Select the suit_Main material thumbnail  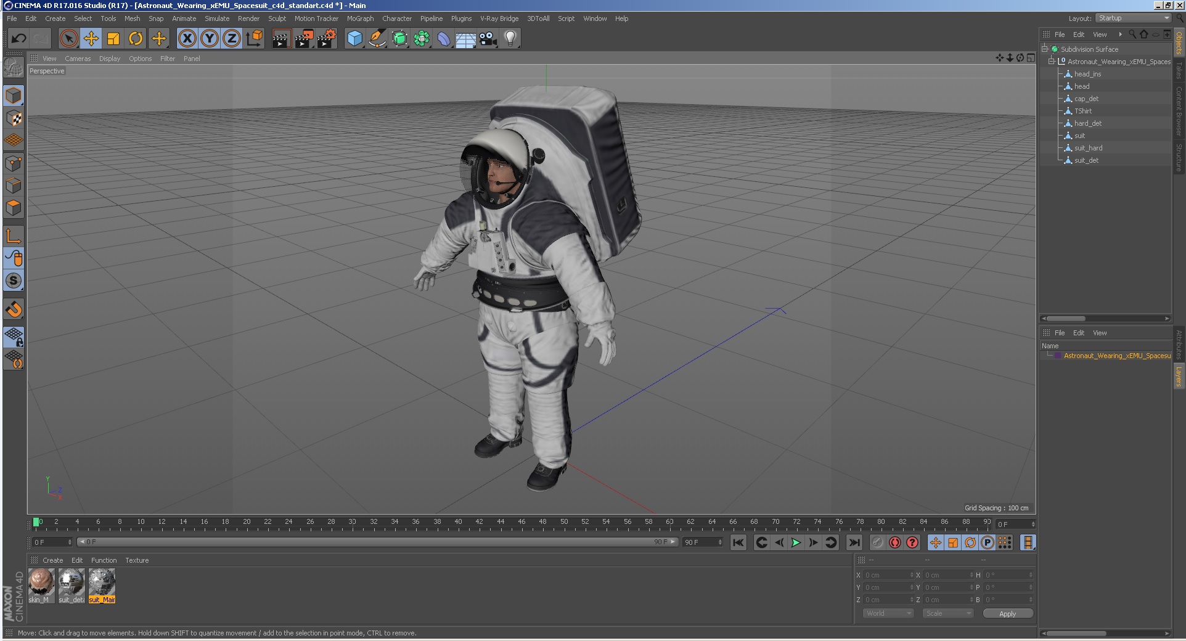(102, 586)
